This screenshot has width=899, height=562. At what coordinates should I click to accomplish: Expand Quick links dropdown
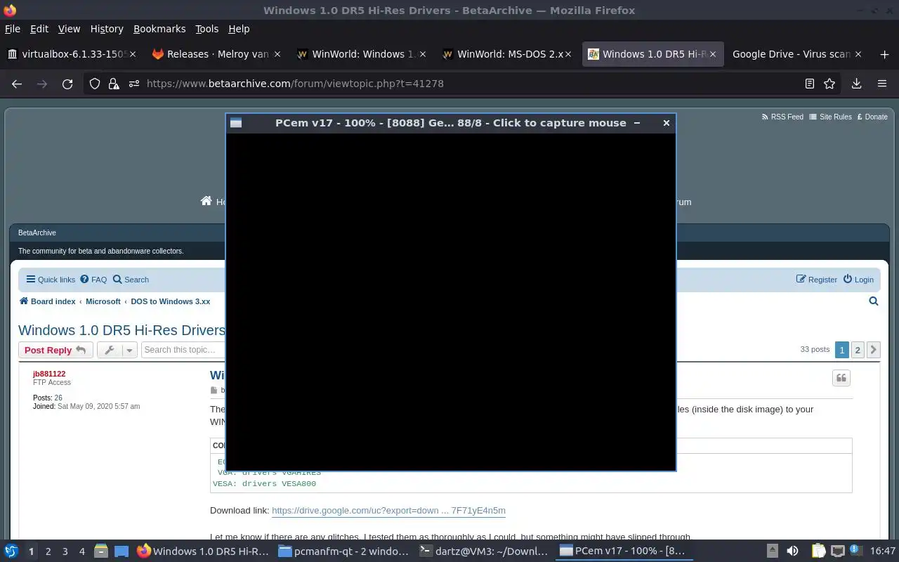(51, 280)
